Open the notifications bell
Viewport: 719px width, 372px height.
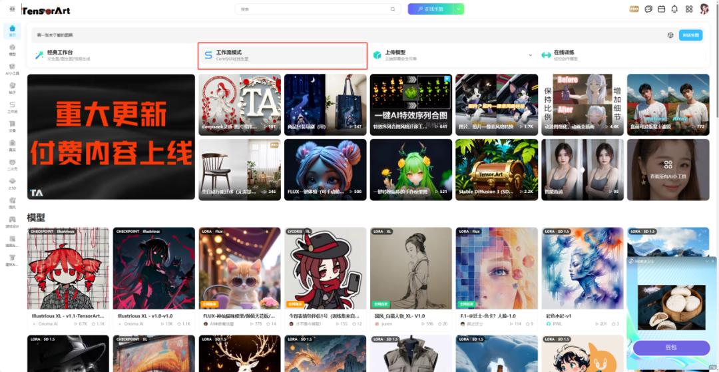coord(674,9)
